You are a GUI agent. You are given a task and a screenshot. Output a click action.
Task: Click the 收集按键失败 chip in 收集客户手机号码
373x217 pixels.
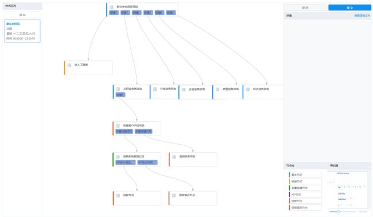[143, 131]
